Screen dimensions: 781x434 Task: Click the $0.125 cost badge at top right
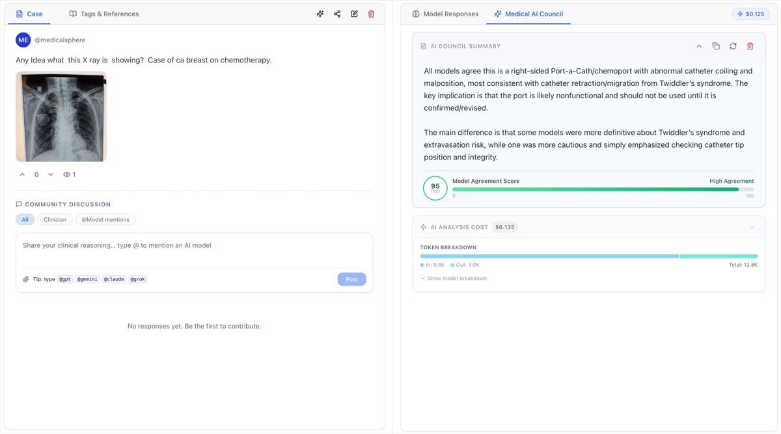(x=750, y=14)
